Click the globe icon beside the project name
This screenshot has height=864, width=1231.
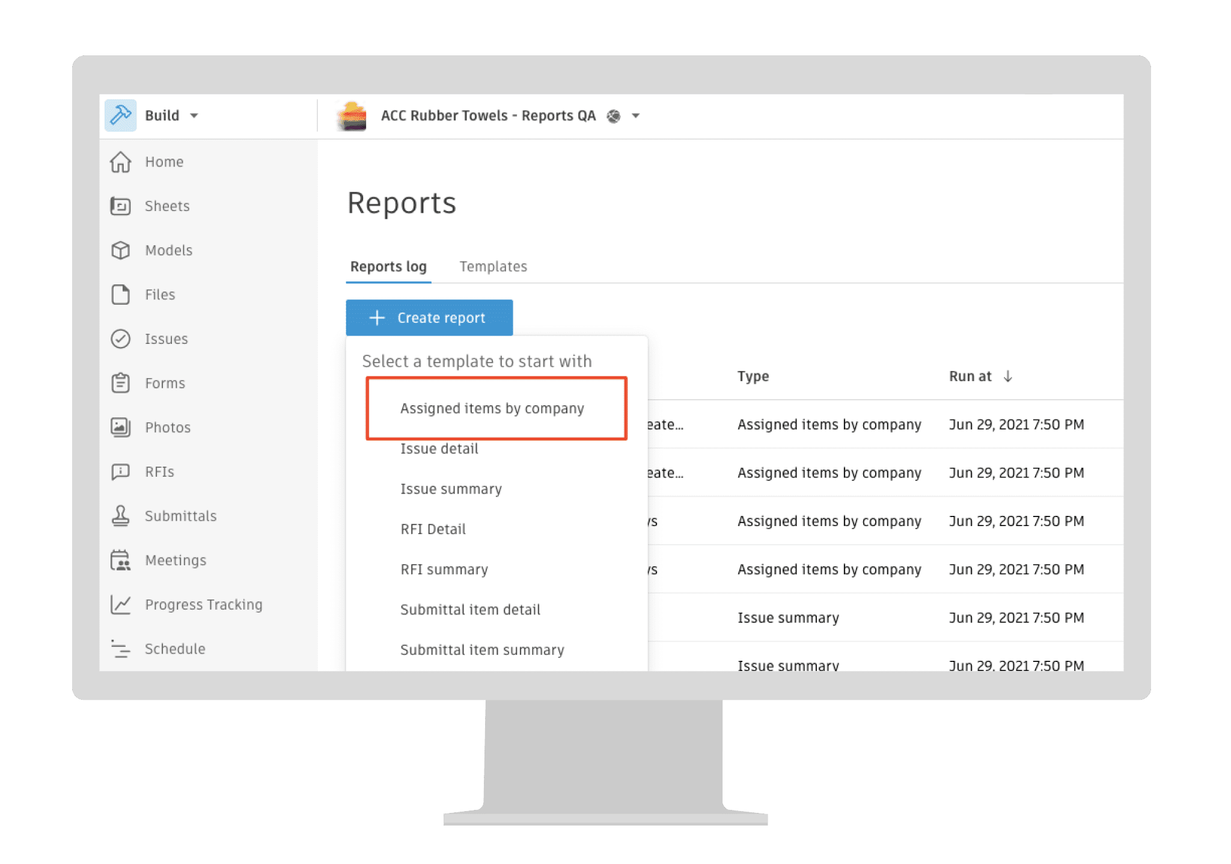[612, 115]
